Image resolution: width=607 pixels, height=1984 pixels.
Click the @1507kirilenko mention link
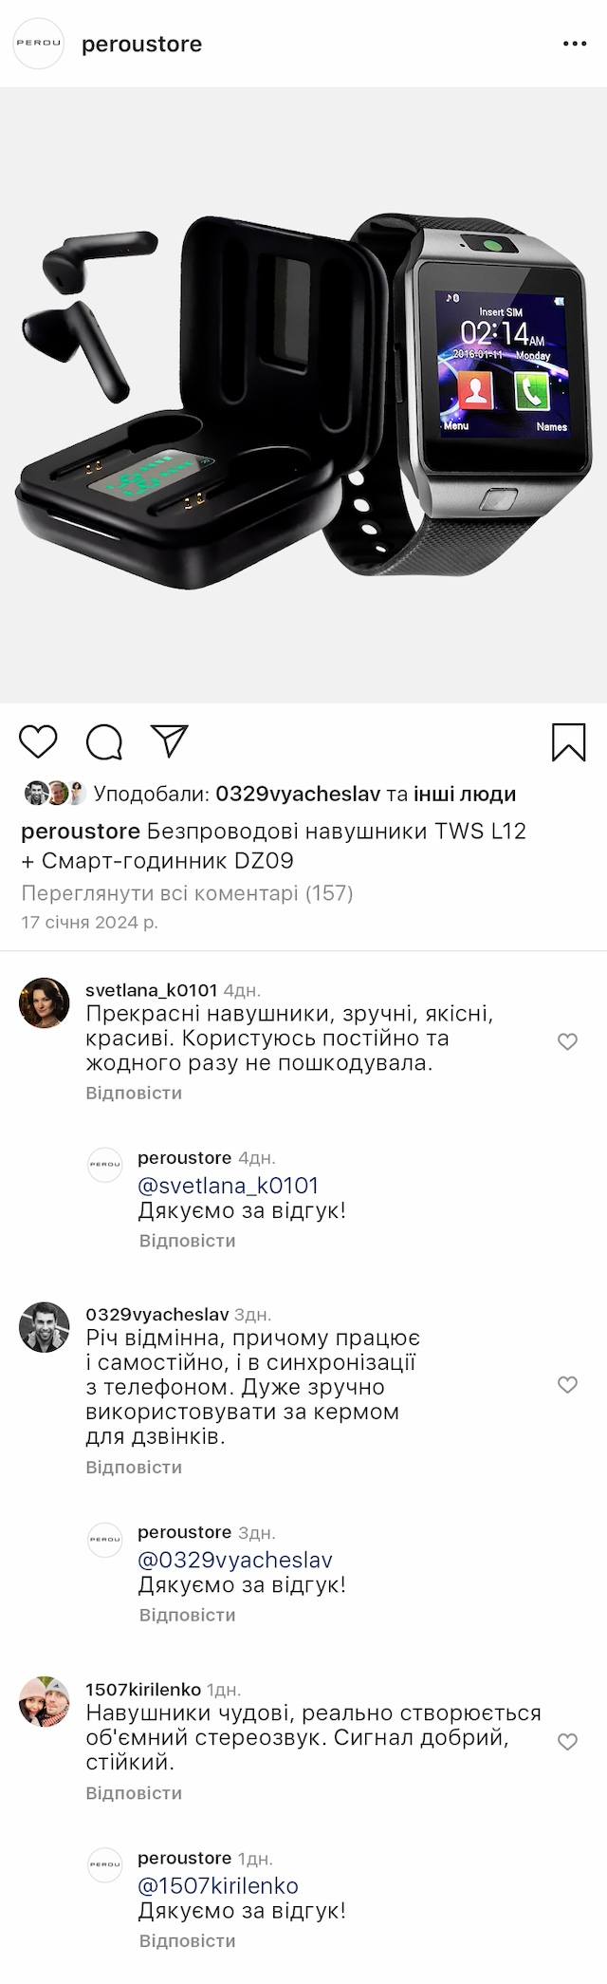[218, 1885]
